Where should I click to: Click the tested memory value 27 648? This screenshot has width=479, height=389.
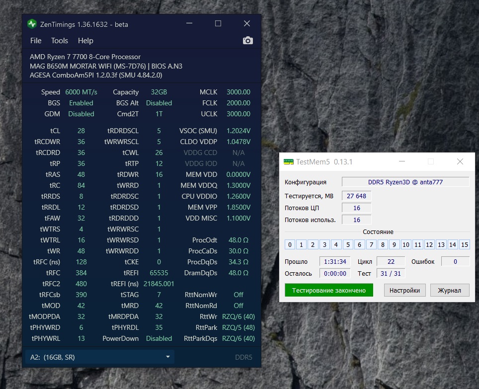coord(356,196)
